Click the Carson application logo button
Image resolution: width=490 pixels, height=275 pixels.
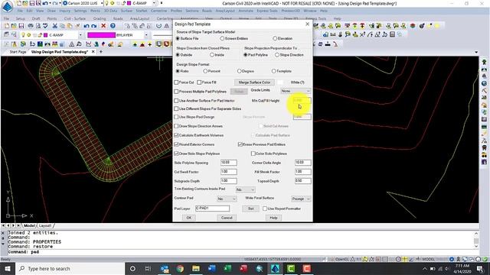click(7, 6)
